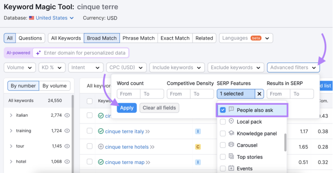The image size is (333, 173).
Task: Switch to the Questions tab
Action: [x=30, y=38]
